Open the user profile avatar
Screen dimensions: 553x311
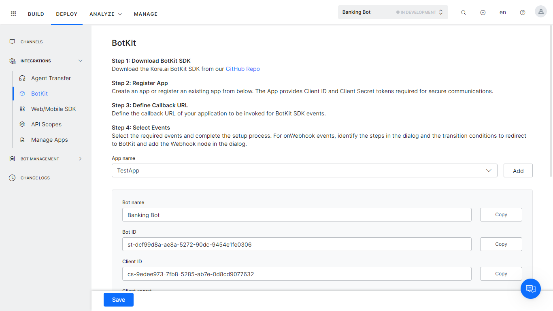pos(540,11)
